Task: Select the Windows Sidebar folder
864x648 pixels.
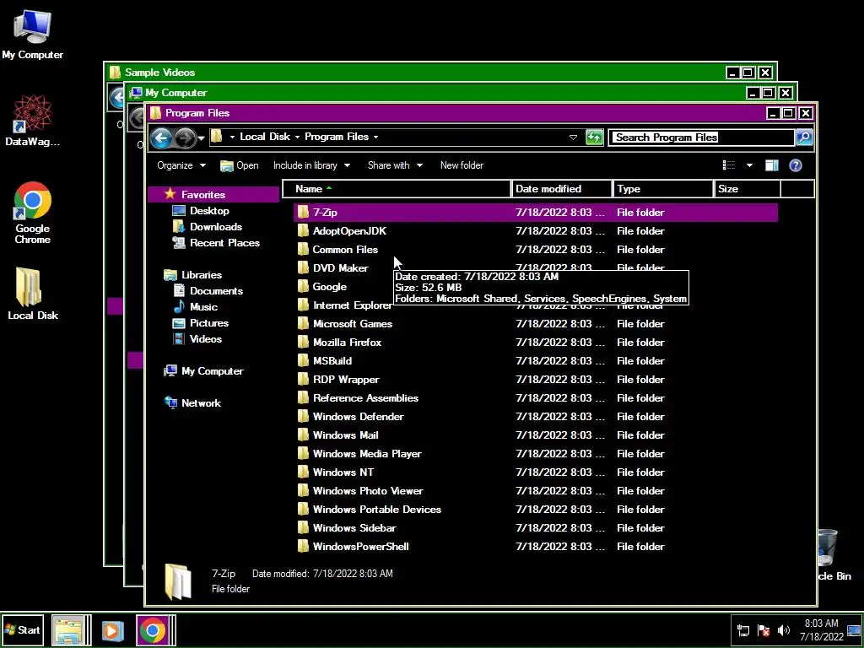Action: tap(354, 528)
